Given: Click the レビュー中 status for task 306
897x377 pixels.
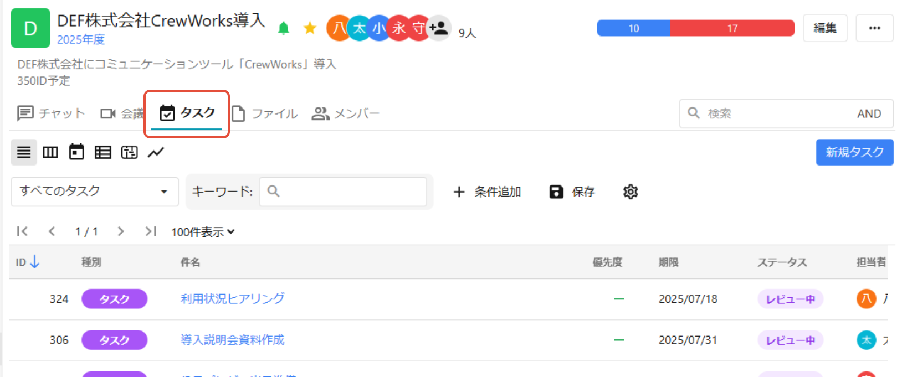Looking at the screenshot, I should [x=791, y=340].
